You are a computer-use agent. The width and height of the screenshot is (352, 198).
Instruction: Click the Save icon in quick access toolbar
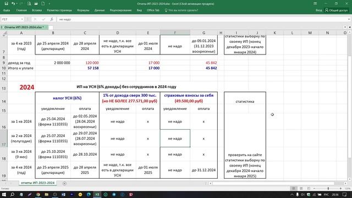pos(6,4)
